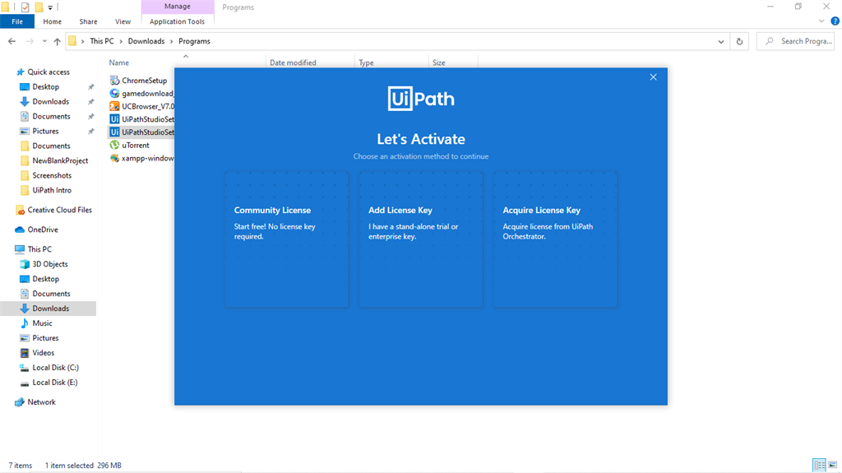Click Programs in the address path
Viewport: 842px width, 473px height.
click(194, 41)
